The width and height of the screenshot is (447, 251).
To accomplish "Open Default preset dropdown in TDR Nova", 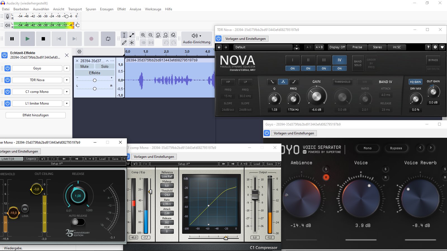I will [x=263, y=47].
